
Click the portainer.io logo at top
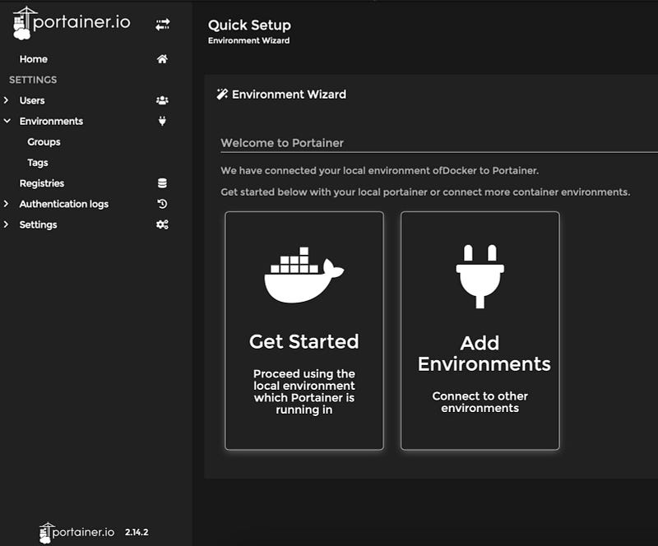point(72,24)
